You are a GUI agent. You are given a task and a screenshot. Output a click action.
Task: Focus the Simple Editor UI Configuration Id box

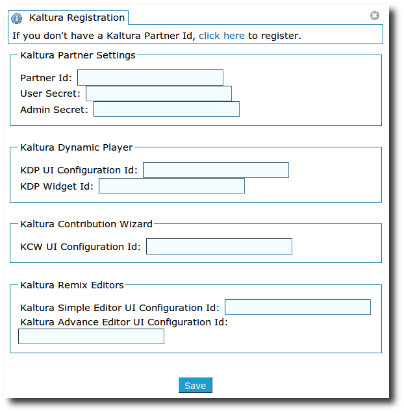(x=297, y=307)
